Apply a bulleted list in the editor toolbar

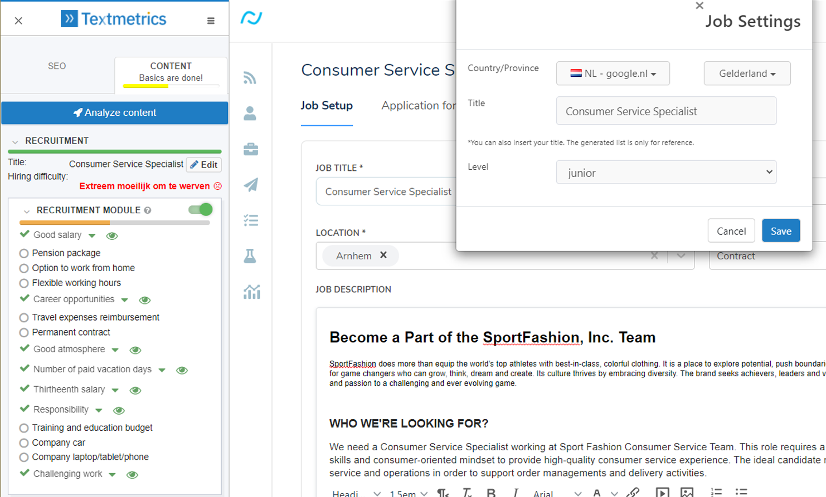(x=741, y=492)
